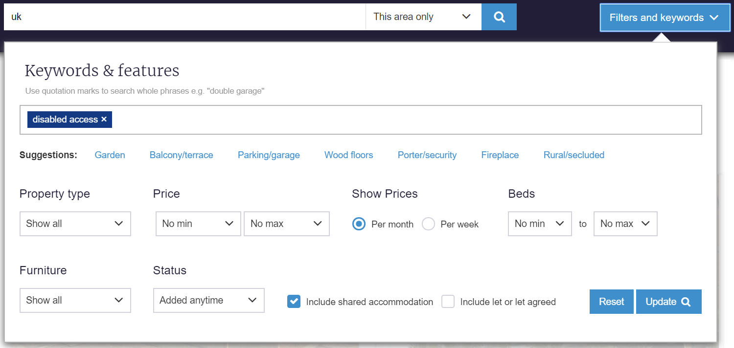Add the Rural/secluded suggestion

pyautogui.click(x=573, y=155)
